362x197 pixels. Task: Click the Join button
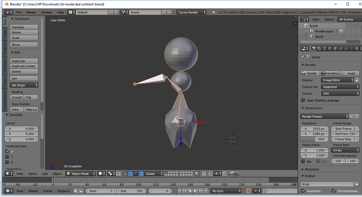coord(24,78)
